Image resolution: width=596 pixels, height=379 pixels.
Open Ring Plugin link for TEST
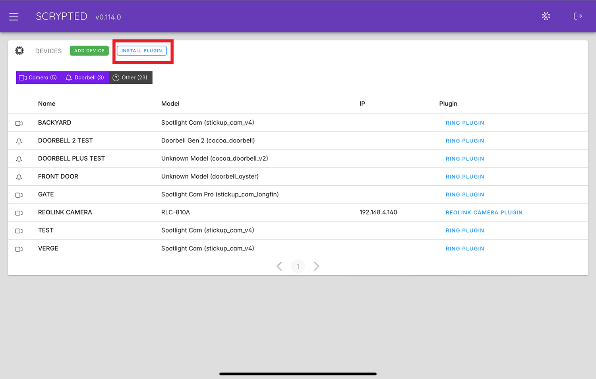click(x=465, y=231)
